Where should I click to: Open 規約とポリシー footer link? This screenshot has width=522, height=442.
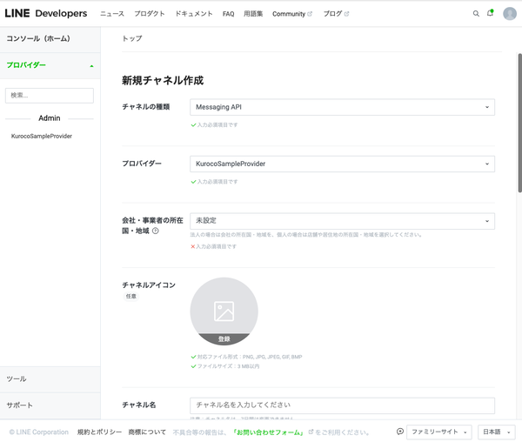[x=99, y=432]
